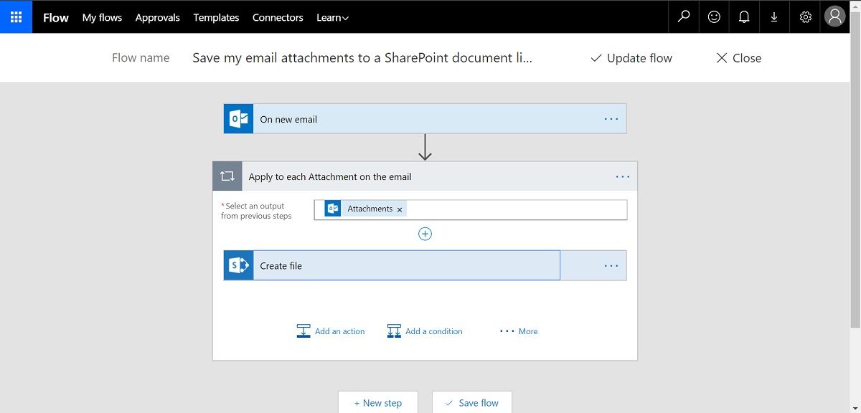Click the search magnifier icon
861x413 pixels.
[684, 16]
